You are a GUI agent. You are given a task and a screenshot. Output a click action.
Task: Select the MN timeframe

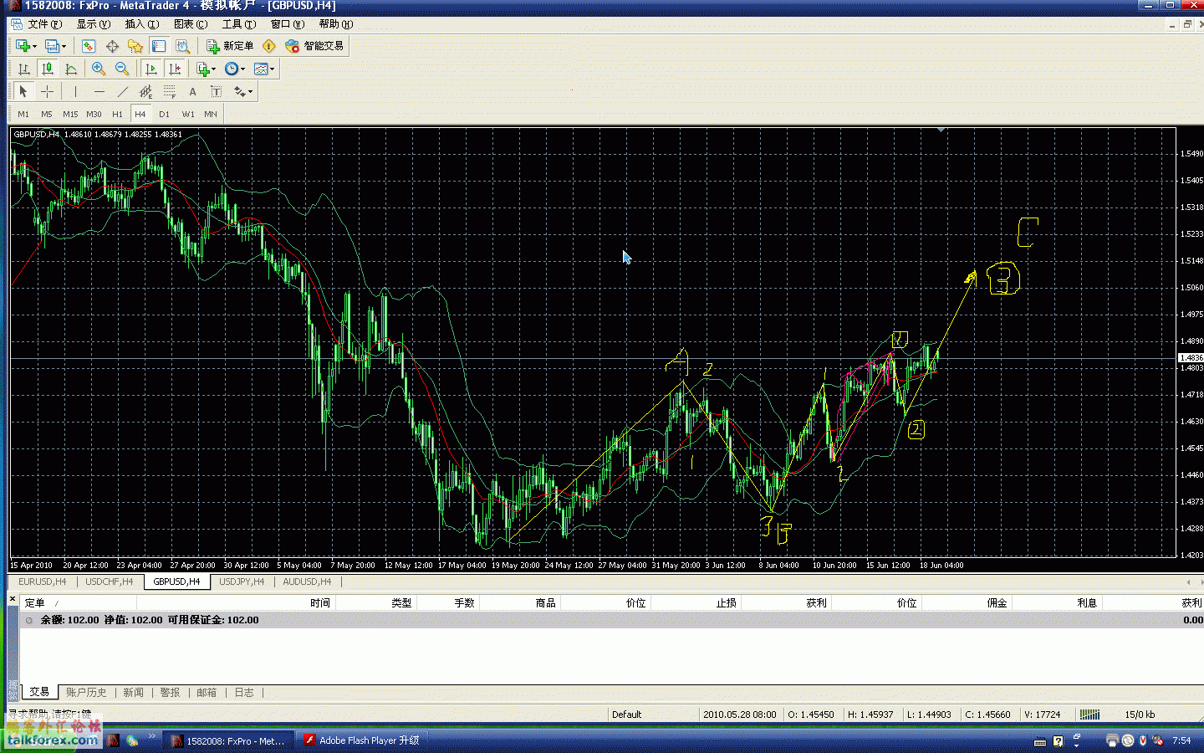coord(211,114)
